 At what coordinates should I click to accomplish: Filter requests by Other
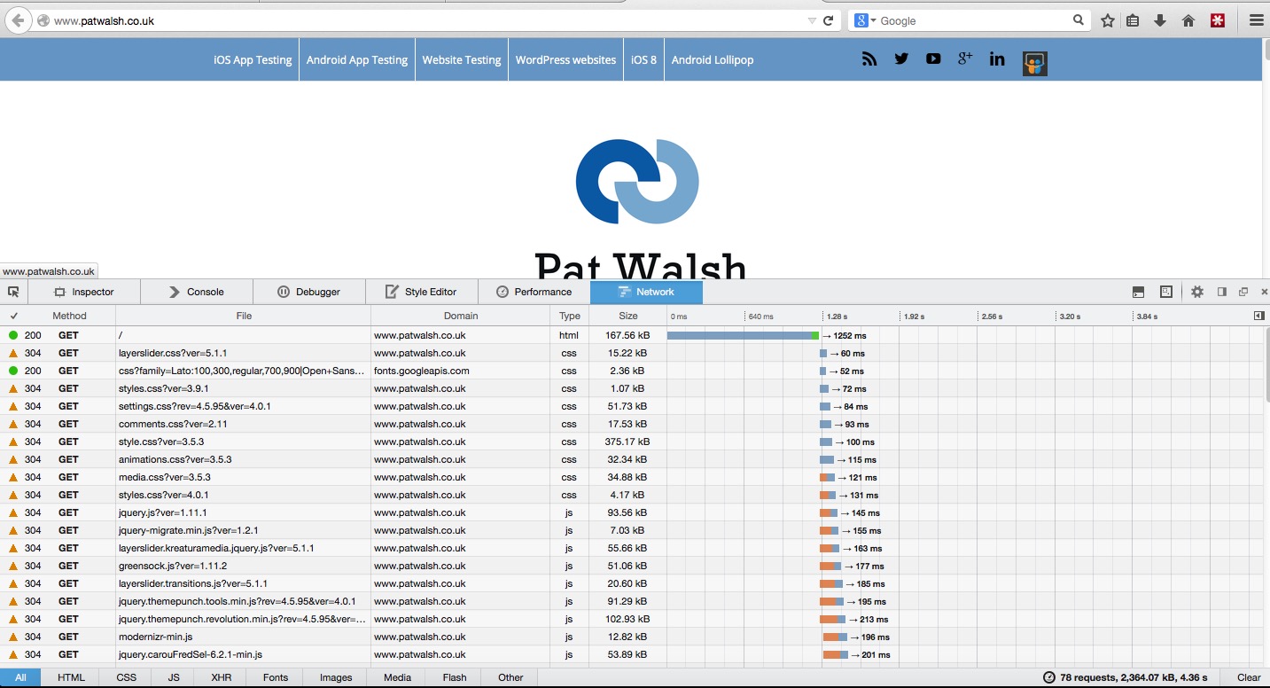click(510, 677)
